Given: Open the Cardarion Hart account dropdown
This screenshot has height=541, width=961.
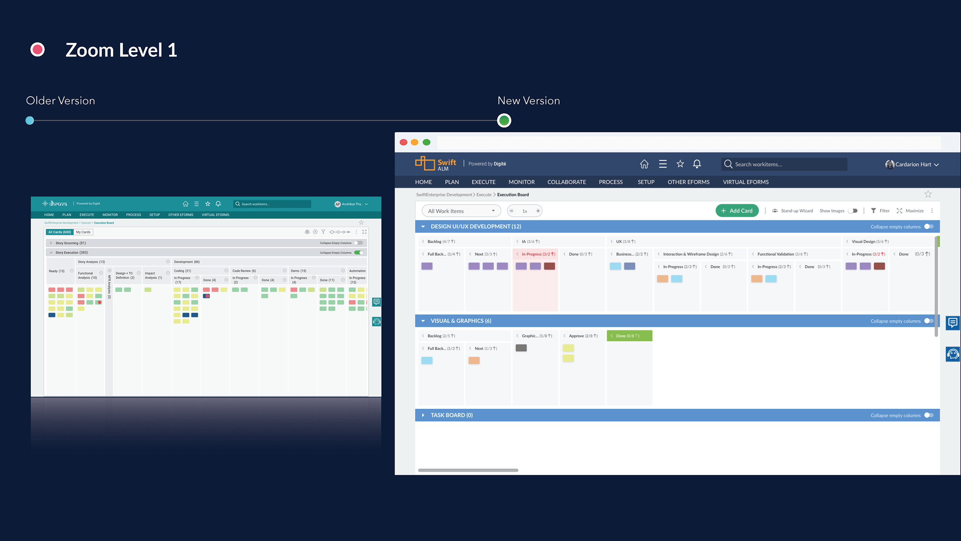Looking at the screenshot, I should pos(913,164).
